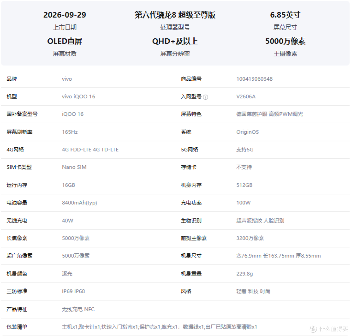
Task: Click the 屏幕尺寸 label
Action: point(285,27)
